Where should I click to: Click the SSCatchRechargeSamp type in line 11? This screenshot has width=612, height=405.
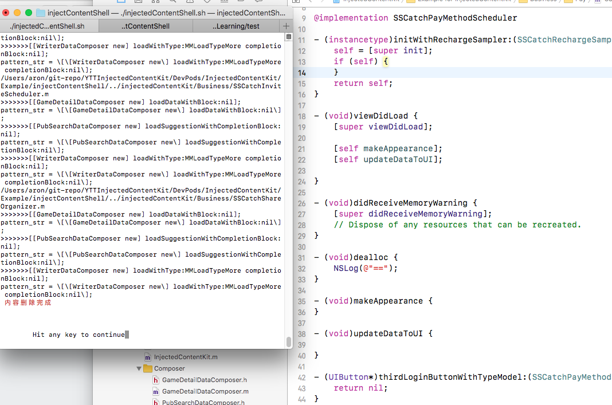click(564, 40)
